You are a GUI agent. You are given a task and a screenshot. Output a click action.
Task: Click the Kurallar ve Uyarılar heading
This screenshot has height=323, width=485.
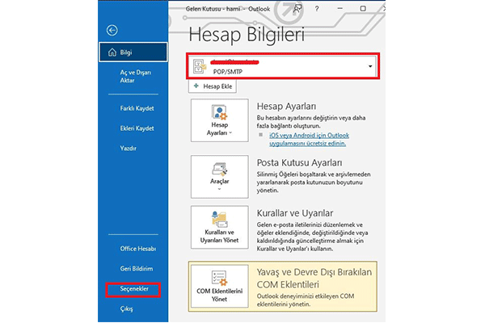295,213
